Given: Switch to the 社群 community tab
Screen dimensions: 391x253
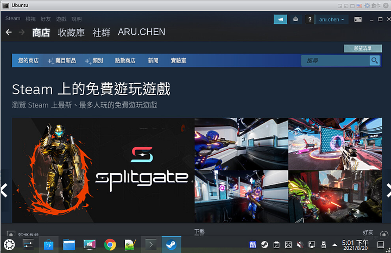Looking at the screenshot, I should (101, 33).
